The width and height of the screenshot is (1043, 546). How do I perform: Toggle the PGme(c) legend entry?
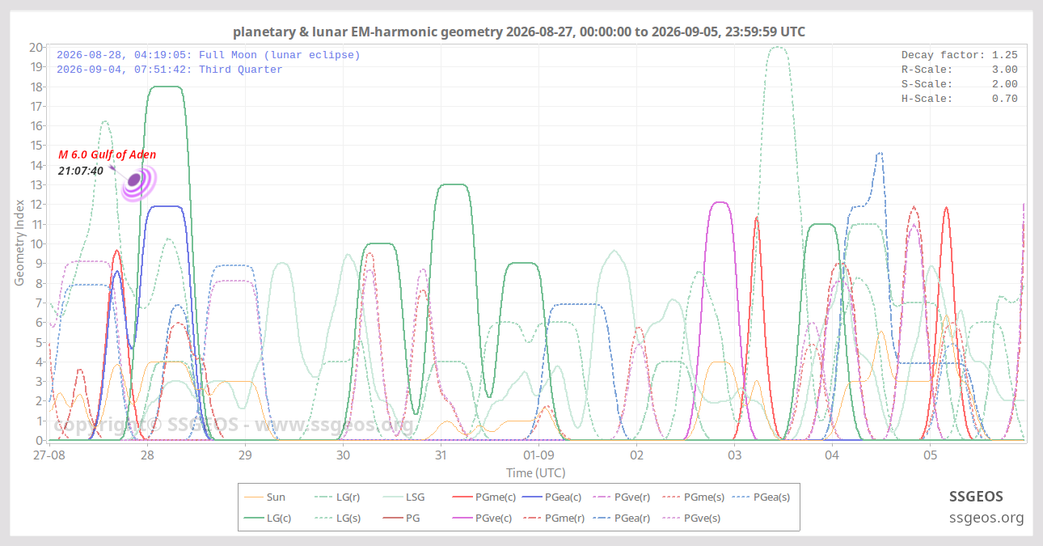483,497
